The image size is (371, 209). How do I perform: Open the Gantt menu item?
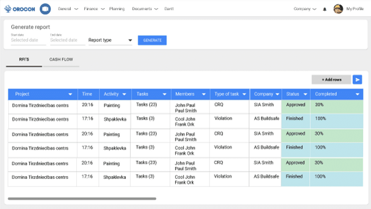click(169, 9)
